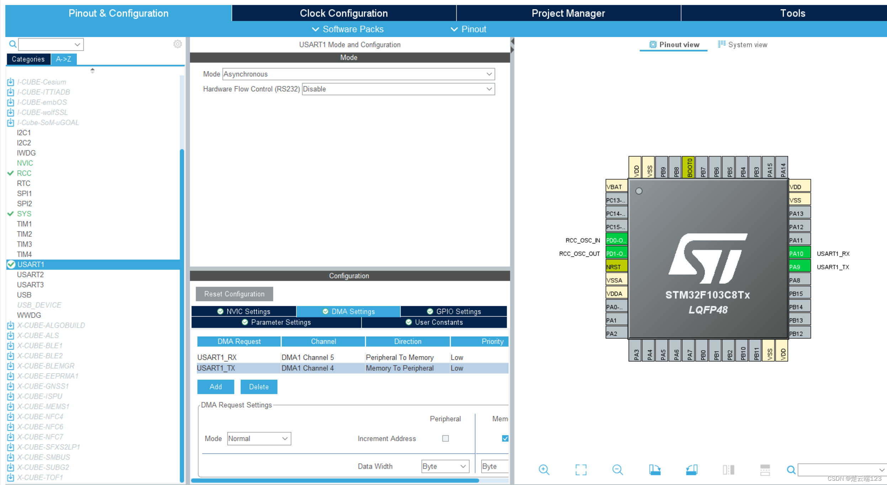Click the configuration panel horizontal scrollbar
887x485 pixels.
point(335,480)
